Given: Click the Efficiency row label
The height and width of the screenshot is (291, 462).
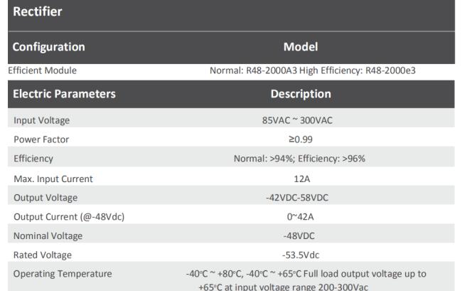Looking at the screenshot, I should point(33,159).
